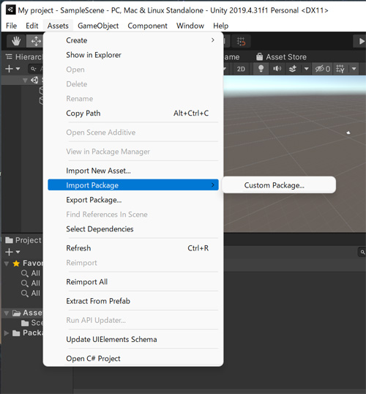The width and height of the screenshot is (366, 394).
Task: Open the Hierarchy tab
Action: (x=24, y=57)
